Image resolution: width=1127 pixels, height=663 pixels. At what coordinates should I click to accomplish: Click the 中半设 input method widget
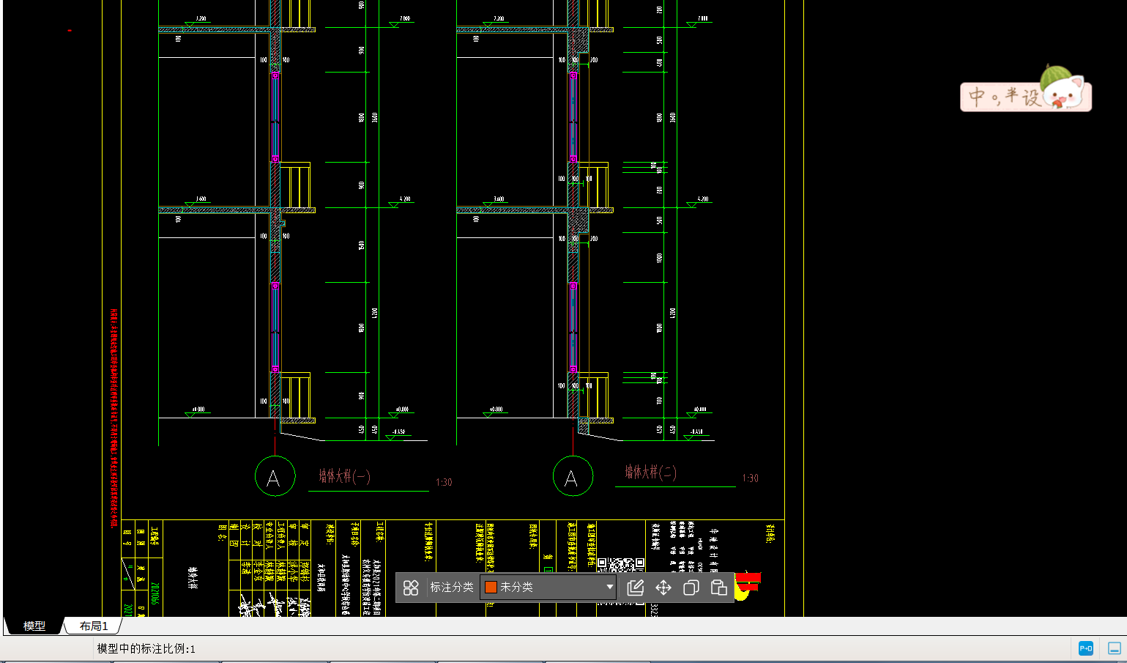point(1026,90)
